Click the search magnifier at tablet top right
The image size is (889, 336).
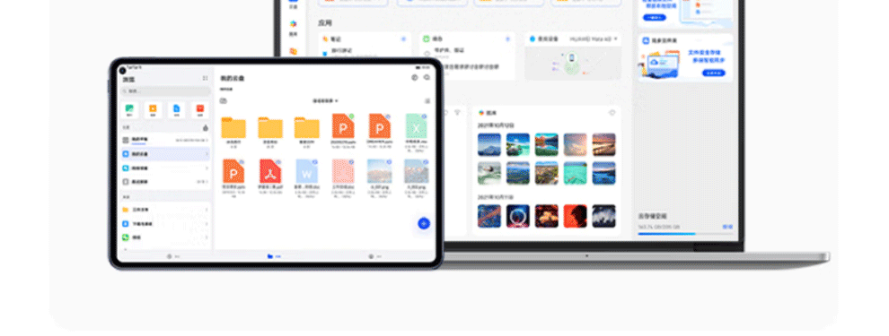[x=427, y=77]
